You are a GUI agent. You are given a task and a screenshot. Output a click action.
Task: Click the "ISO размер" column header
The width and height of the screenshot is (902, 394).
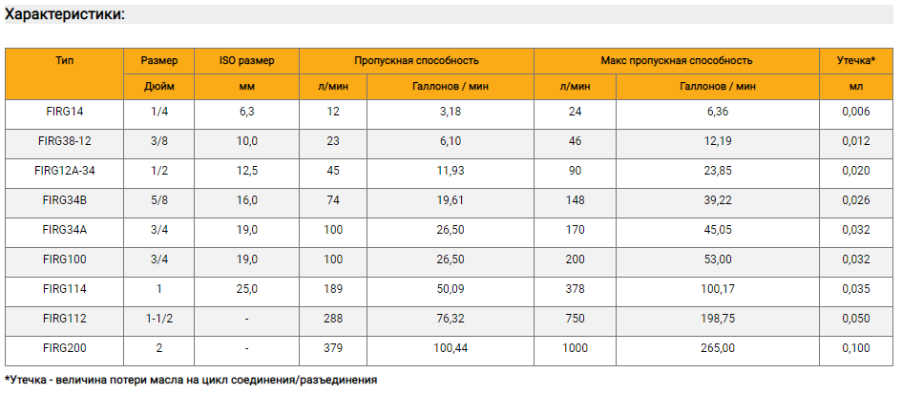tap(247, 60)
